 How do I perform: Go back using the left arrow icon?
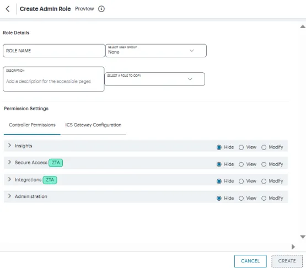(x=8, y=9)
